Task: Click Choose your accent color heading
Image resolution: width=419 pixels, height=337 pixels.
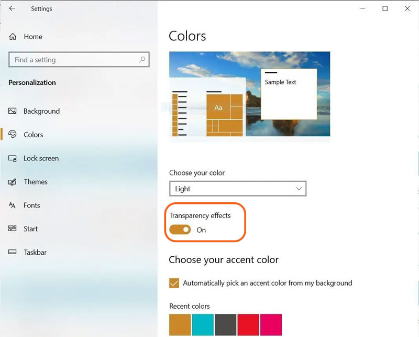Action: 224,260
